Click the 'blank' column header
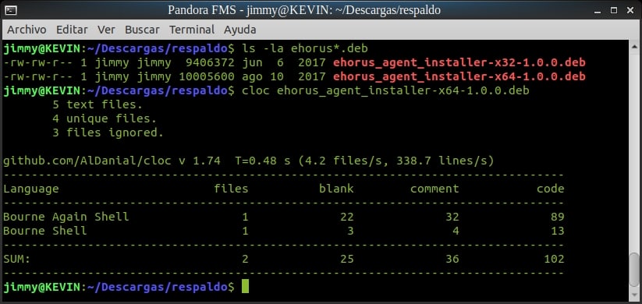This screenshot has width=642, height=304. [x=336, y=189]
